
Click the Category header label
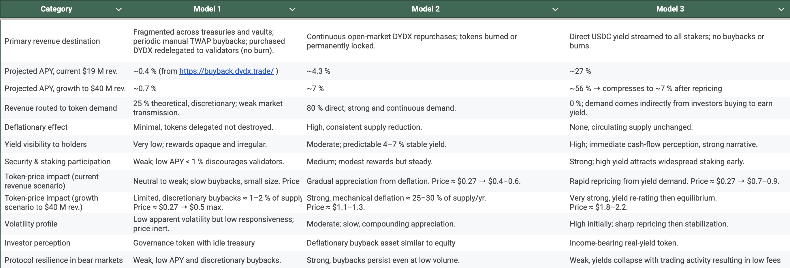pyautogui.click(x=57, y=9)
